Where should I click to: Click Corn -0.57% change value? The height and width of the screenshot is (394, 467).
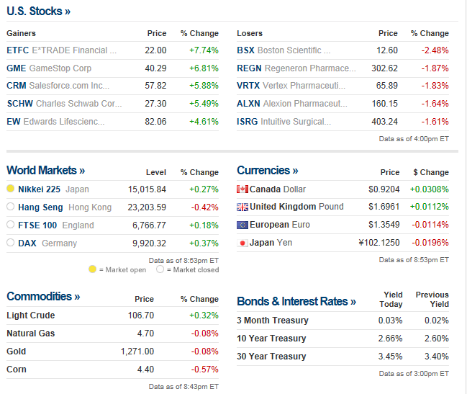pos(204,370)
